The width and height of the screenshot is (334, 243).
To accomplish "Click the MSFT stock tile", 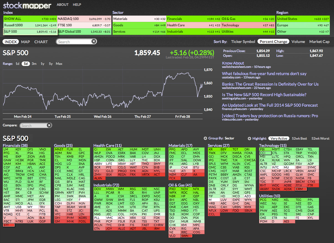I will point(277,149).
